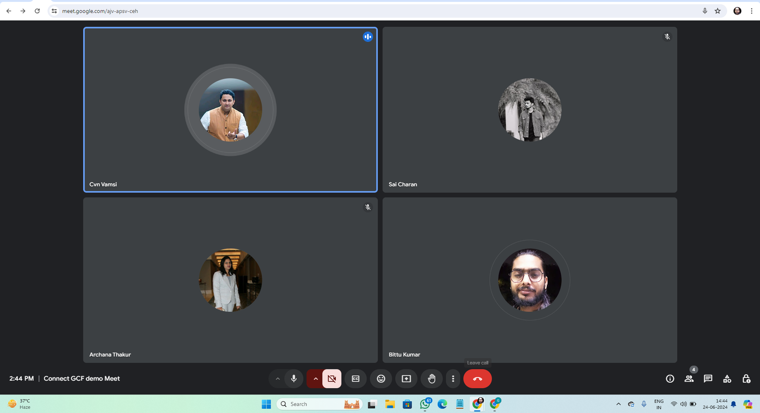Open Microsoft Edge from taskbar

click(x=442, y=404)
